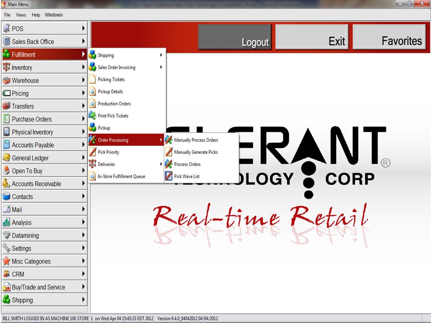Image resolution: width=431 pixels, height=323 pixels.
Task: Open the Favorites button
Action: coord(389,37)
